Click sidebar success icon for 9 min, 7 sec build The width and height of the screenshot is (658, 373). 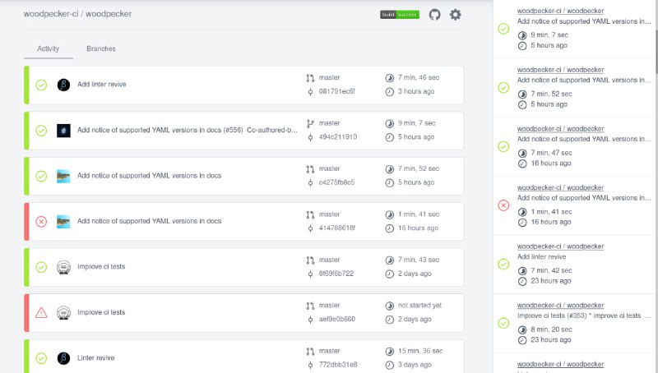(x=503, y=29)
